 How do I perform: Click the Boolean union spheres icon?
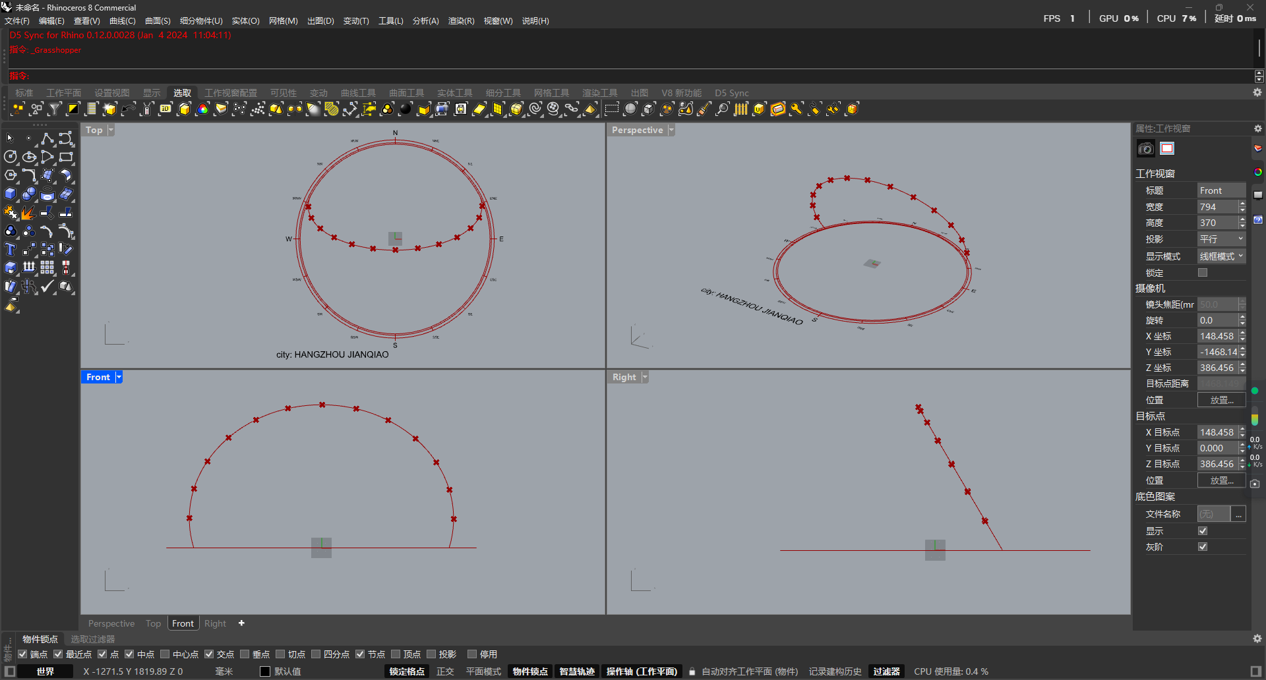(x=29, y=194)
